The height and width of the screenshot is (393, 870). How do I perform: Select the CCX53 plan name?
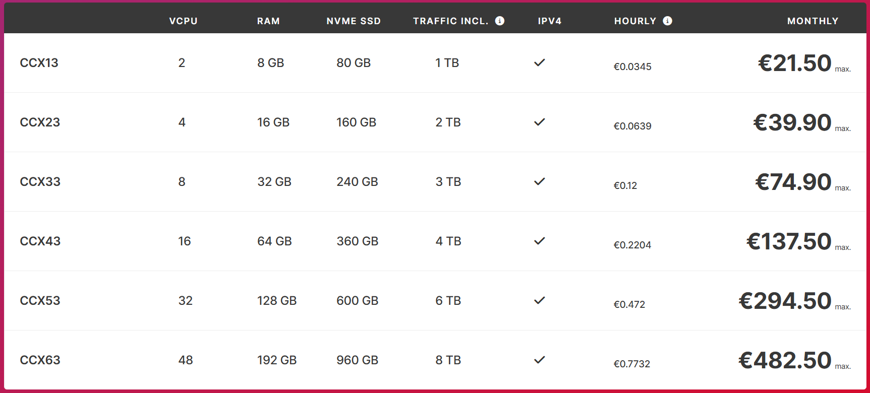[40, 301]
